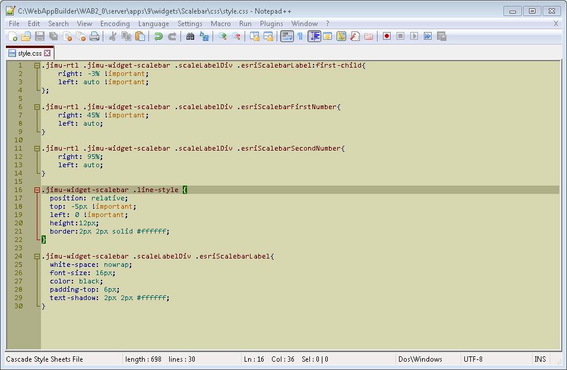The image size is (567, 370).
Task: Fold the esriScalebarLabel block at line 24
Action: click(x=37, y=257)
